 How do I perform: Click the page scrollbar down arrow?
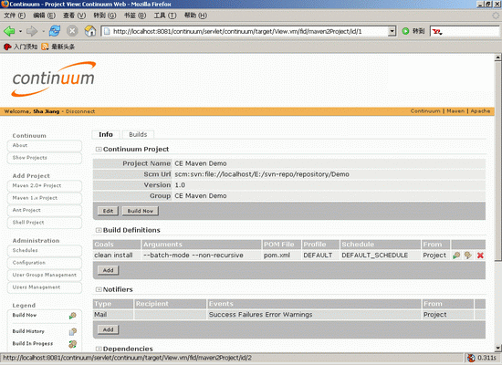coord(497,348)
